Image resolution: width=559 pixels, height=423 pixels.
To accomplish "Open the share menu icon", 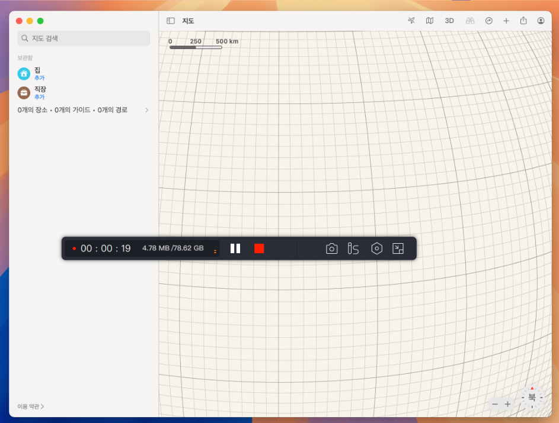I will (x=523, y=21).
